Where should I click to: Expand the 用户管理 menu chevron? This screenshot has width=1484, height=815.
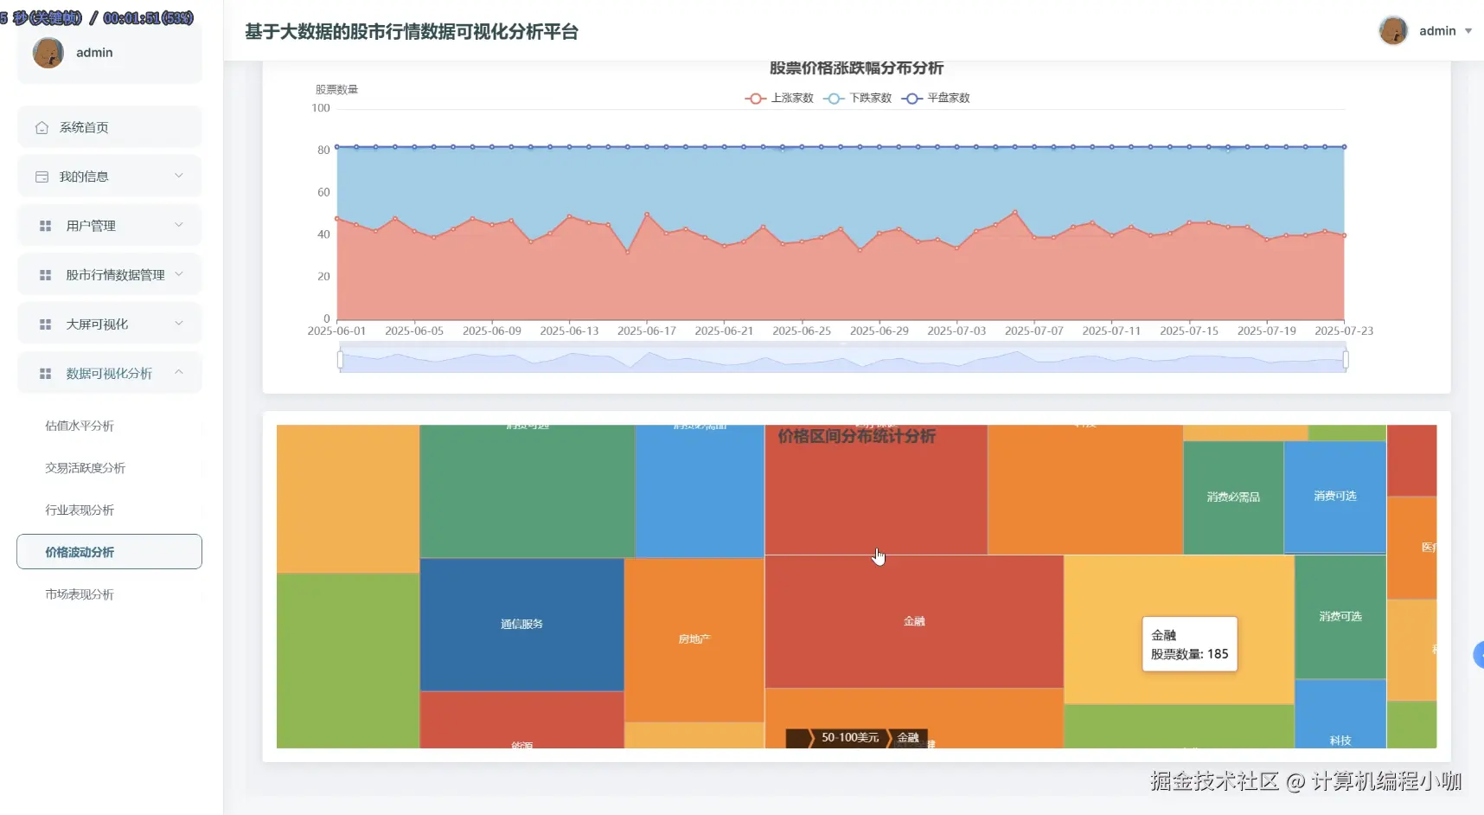[x=179, y=225]
